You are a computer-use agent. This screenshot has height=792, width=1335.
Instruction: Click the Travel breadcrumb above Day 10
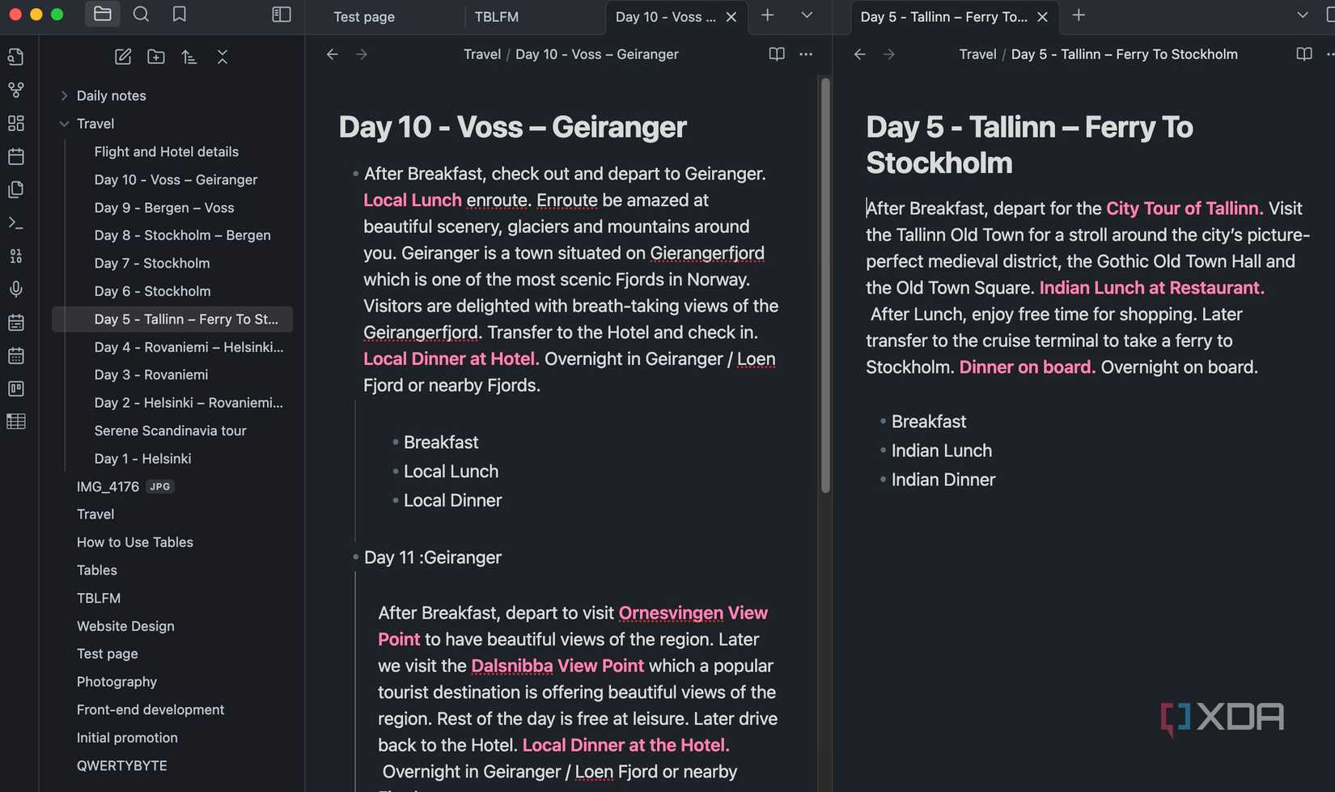tap(481, 54)
